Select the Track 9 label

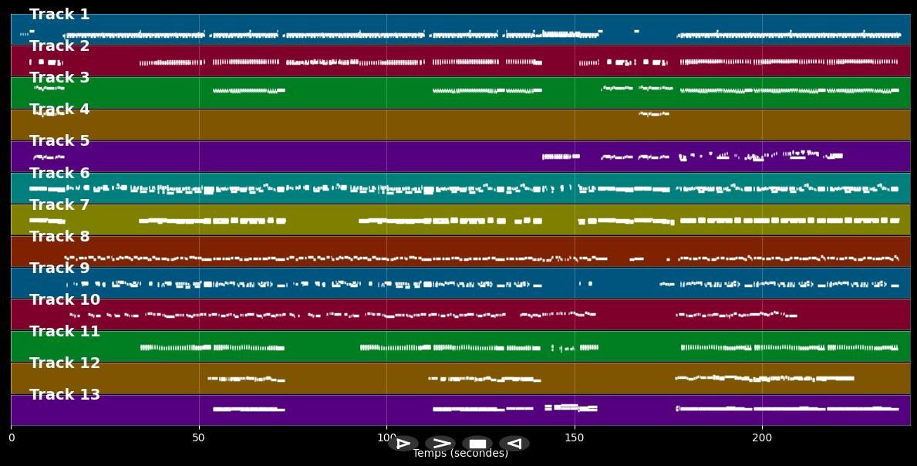click(x=59, y=268)
